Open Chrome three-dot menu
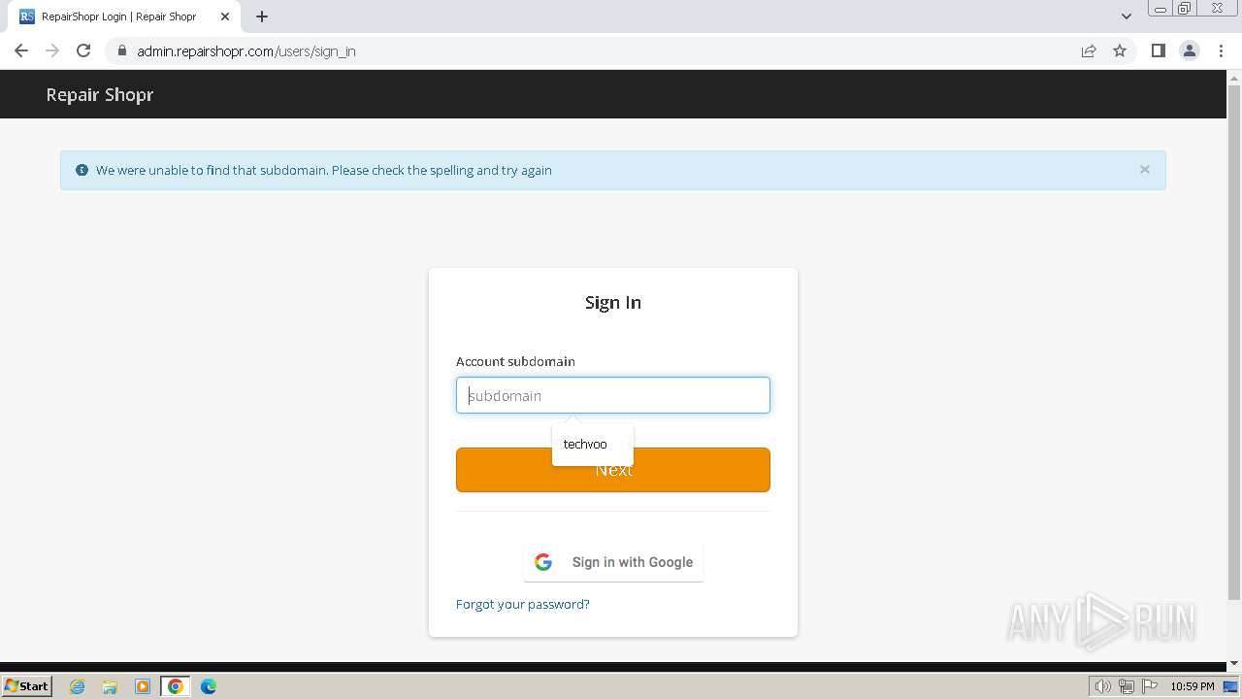Viewport: 1242px width, 699px height. (x=1221, y=50)
